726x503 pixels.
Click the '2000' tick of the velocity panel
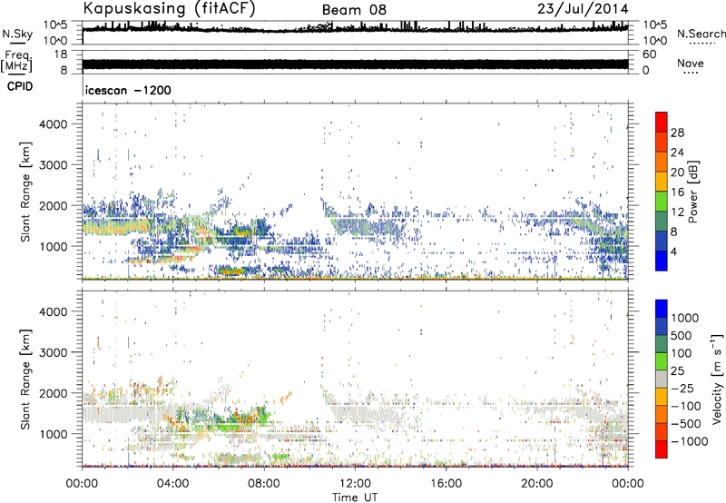tap(53, 393)
